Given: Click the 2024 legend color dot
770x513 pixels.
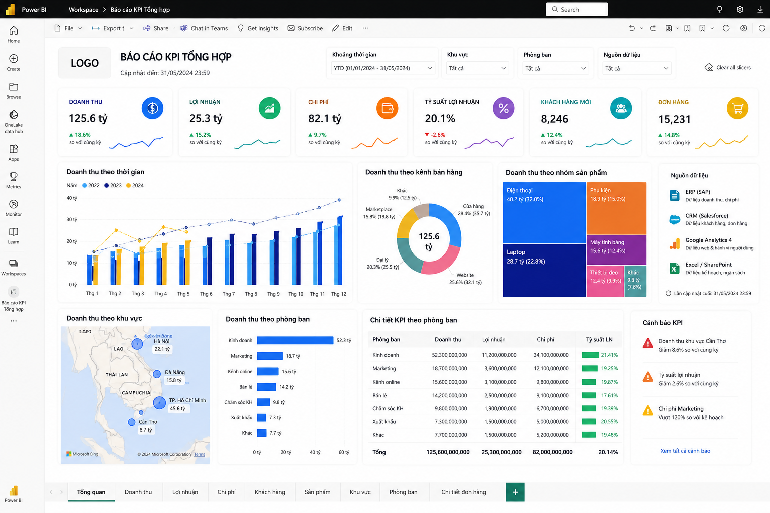Looking at the screenshot, I should pos(129,185).
